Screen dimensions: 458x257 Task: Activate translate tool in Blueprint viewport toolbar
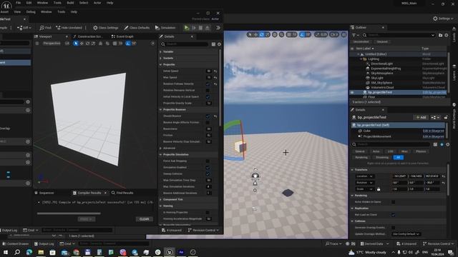82,44
